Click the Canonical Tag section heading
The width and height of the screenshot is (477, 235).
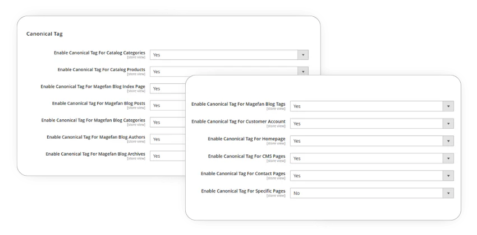[44, 34]
